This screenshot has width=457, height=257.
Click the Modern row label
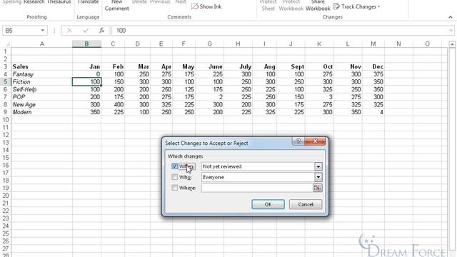pyautogui.click(x=42, y=112)
